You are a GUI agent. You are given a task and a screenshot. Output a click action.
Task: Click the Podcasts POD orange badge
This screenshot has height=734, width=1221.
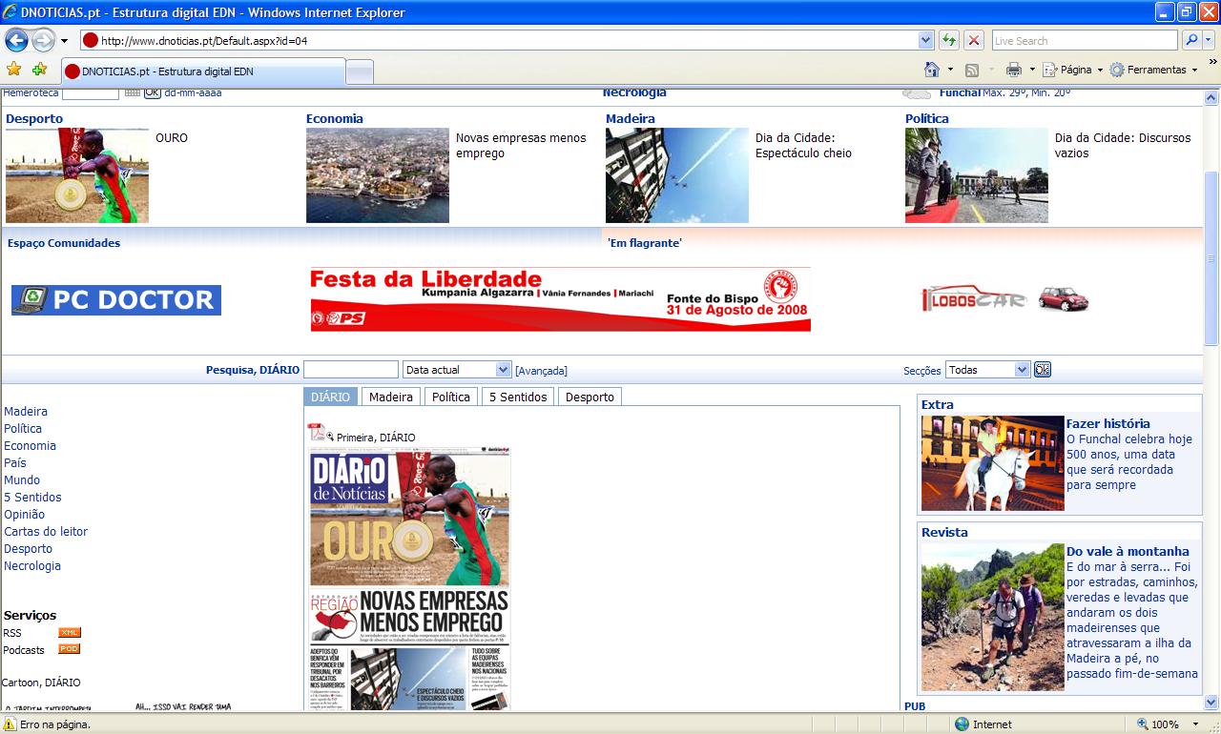(69, 649)
